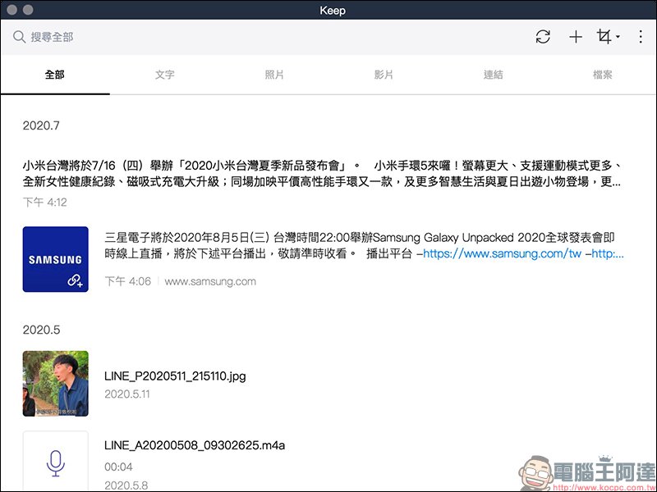Image resolution: width=657 pixels, height=492 pixels.
Task: Switch to the 全部 tab
Action: point(55,75)
